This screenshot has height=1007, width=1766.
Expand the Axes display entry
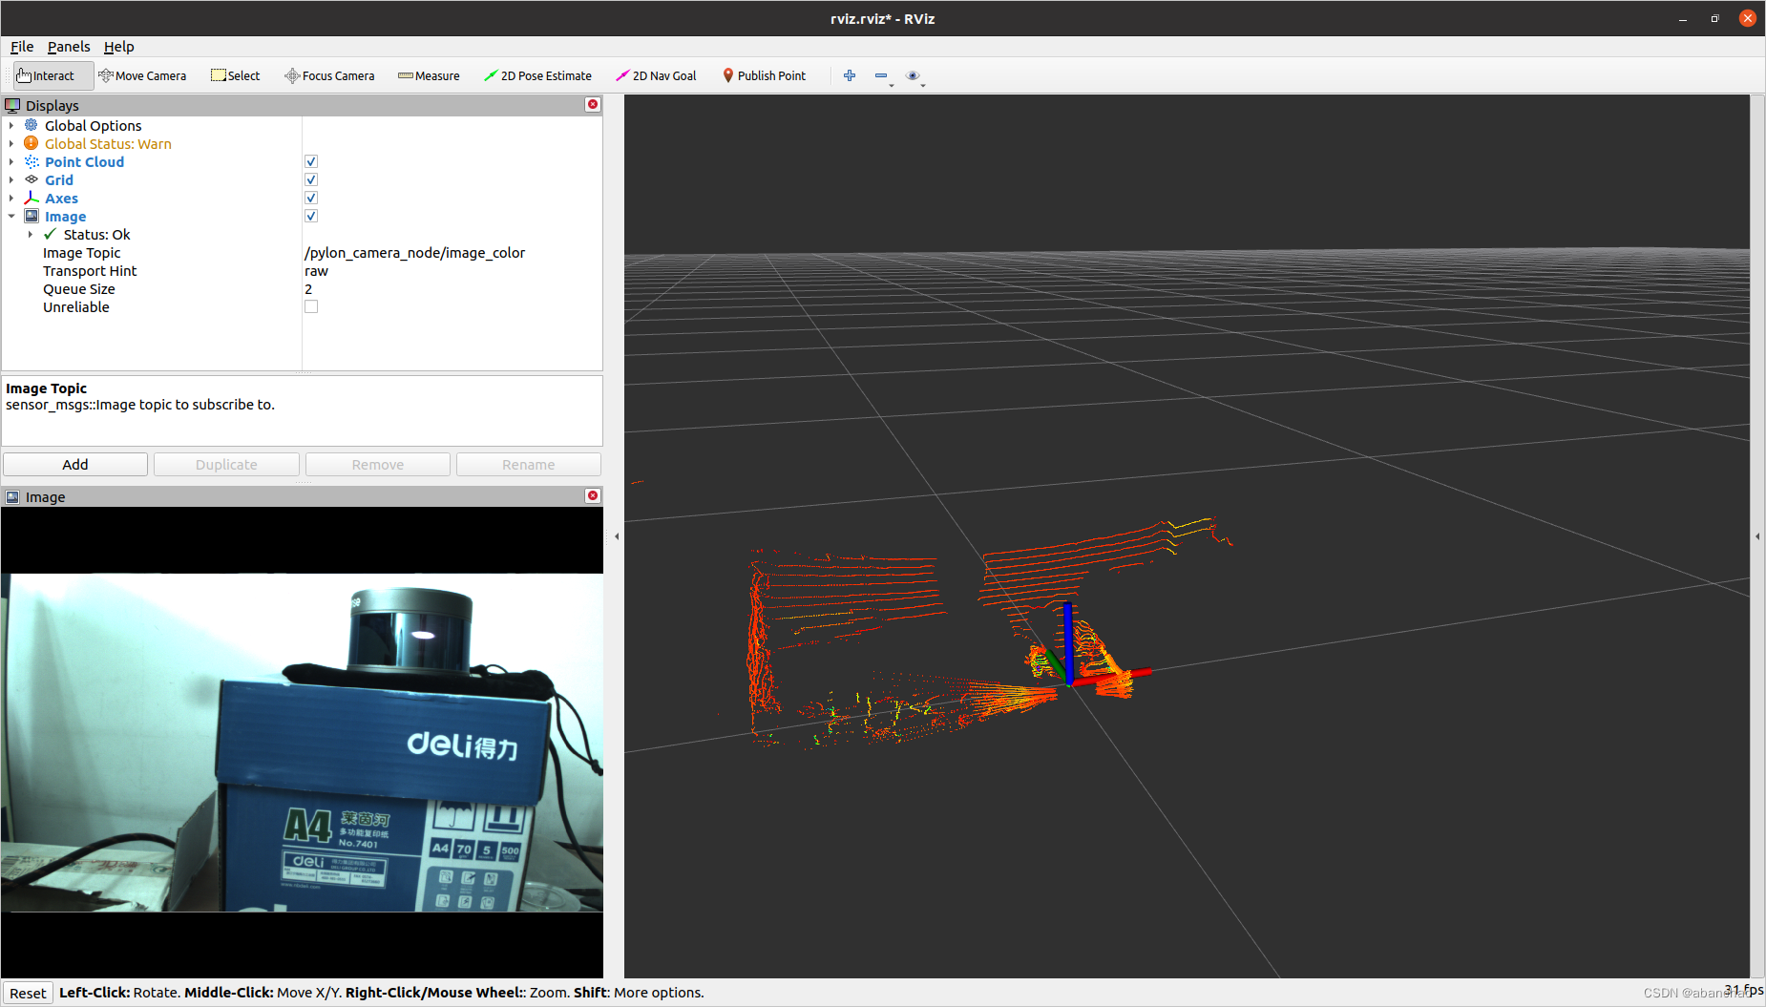11,198
